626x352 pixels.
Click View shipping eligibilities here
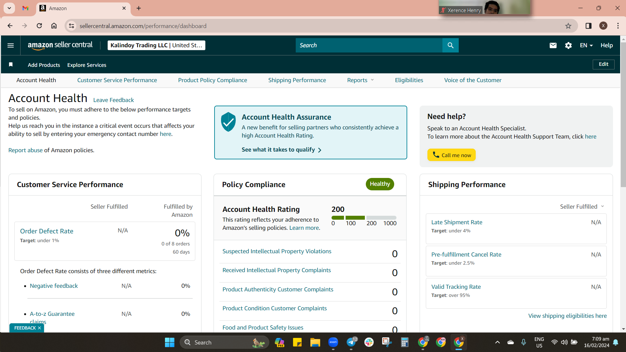tap(568, 316)
